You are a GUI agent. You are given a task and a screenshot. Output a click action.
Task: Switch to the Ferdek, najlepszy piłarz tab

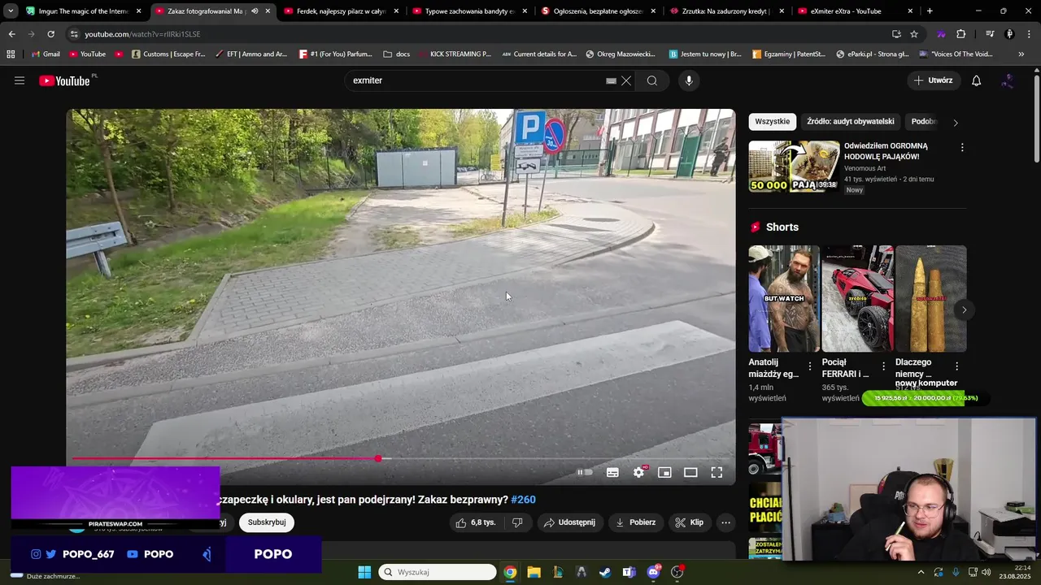(x=340, y=11)
